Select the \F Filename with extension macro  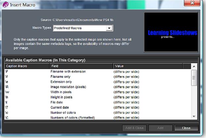click(98, 71)
